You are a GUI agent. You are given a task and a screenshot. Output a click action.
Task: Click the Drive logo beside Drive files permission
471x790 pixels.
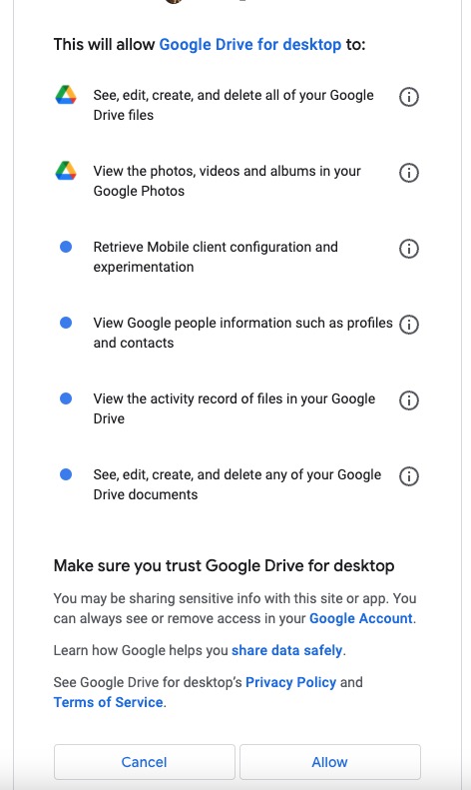66,95
